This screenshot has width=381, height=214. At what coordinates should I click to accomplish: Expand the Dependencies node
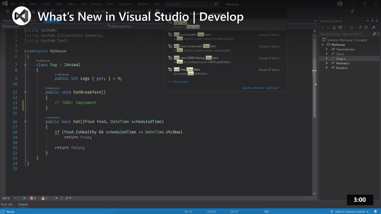click(x=327, y=49)
